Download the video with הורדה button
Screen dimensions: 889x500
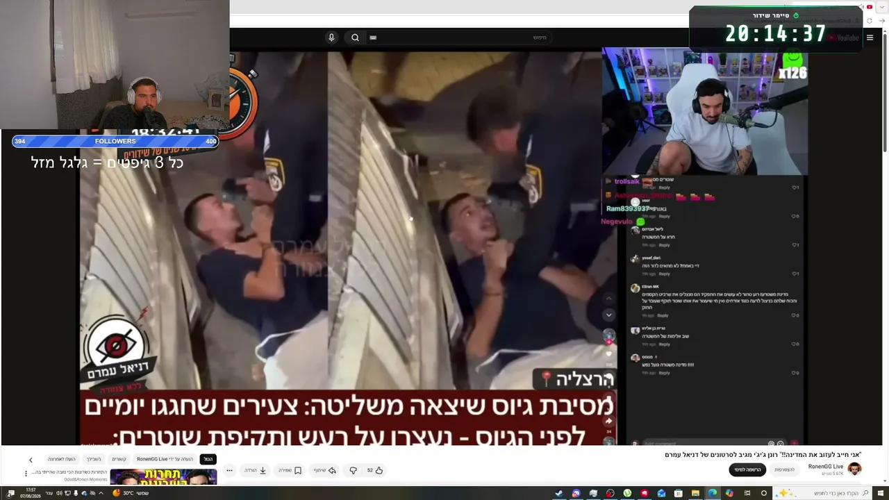coord(256,470)
